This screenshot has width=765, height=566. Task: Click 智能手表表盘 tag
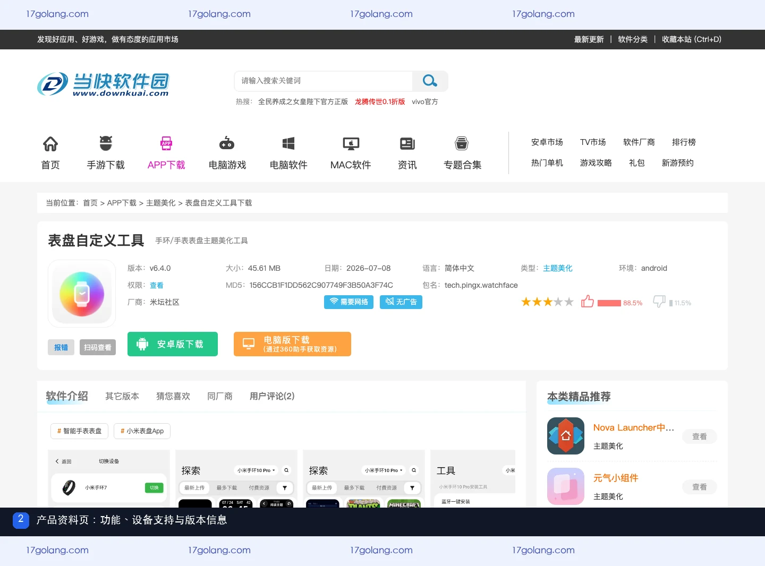(79, 431)
